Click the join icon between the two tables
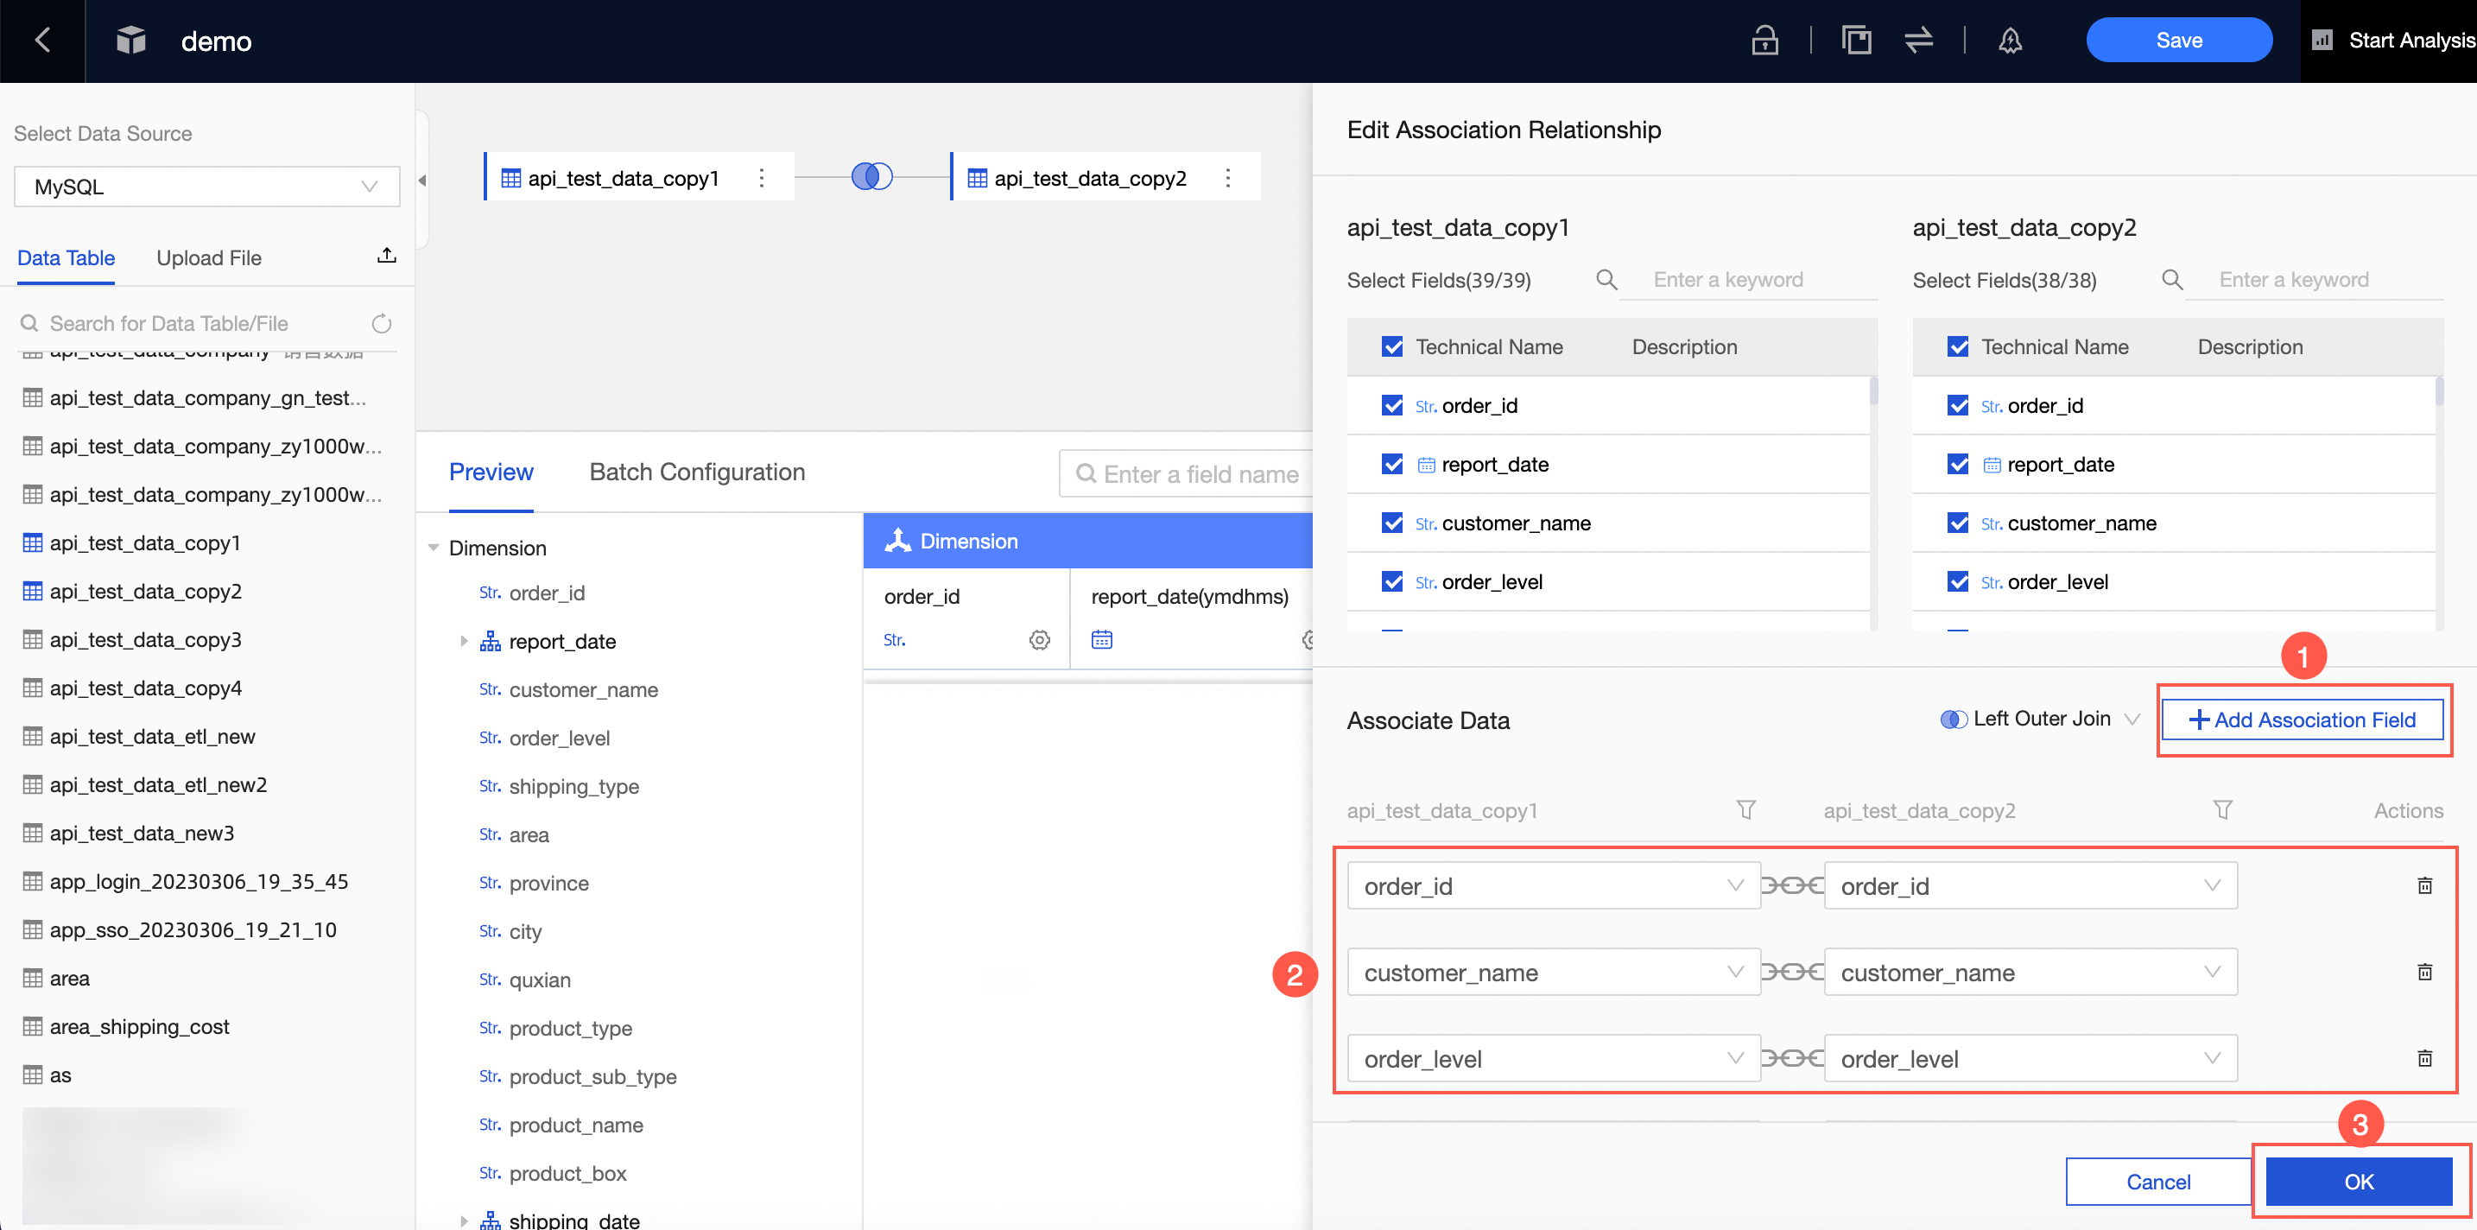The image size is (2477, 1230). (871, 177)
